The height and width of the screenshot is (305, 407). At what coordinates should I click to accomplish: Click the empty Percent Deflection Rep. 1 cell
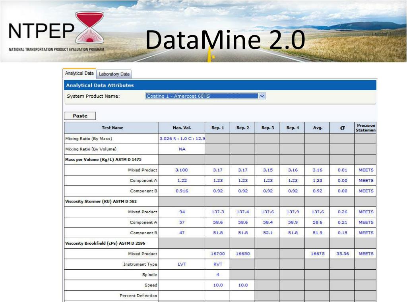(x=217, y=295)
